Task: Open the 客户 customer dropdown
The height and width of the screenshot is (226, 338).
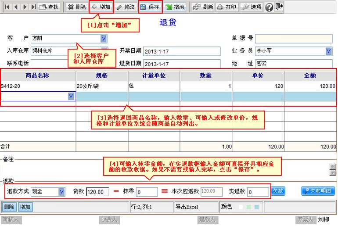Action: 104,39
